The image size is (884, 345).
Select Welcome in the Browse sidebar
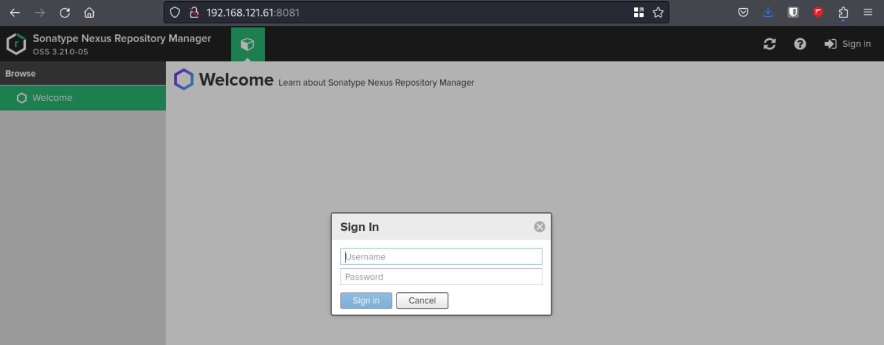click(x=52, y=98)
